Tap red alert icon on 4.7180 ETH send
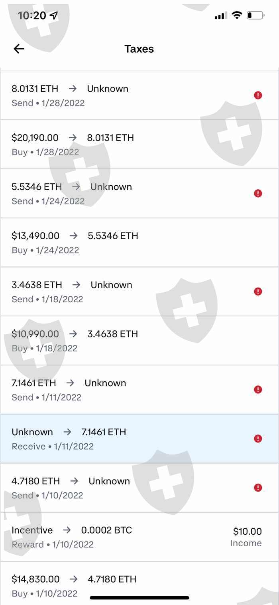This screenshot has height=605, width=279. click(x=258, y=488)
